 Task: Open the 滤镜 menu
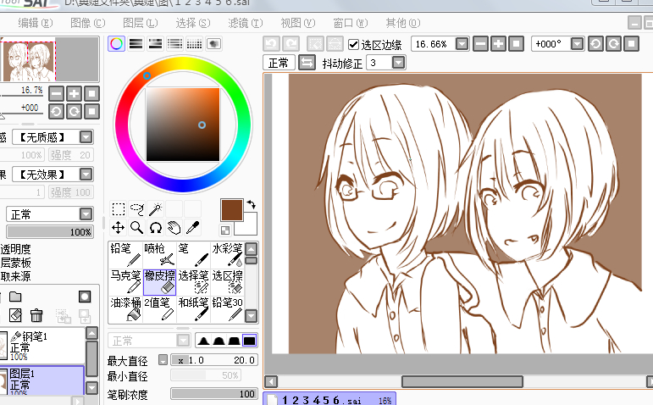click(x=246, y=23)
